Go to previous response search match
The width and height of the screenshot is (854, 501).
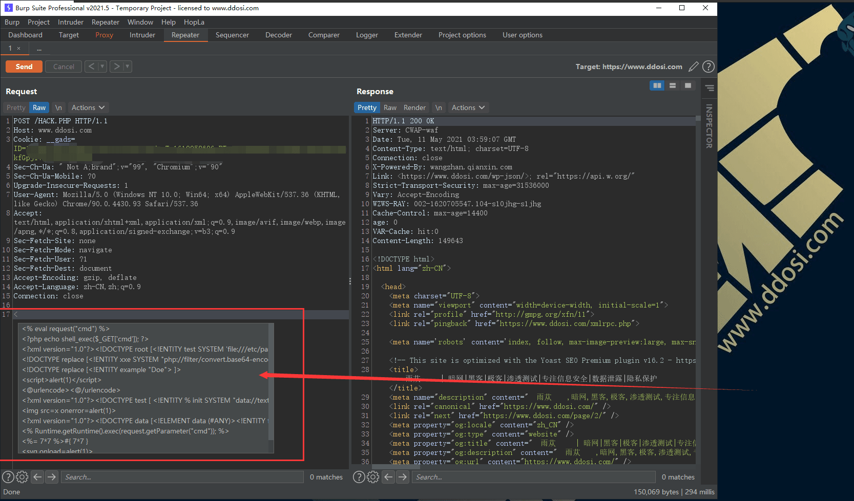388,477
